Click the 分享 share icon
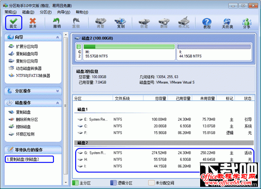Image resolution: width=261 pixels, height=189 pixels. pyautogui.click(x=247, y=23)
